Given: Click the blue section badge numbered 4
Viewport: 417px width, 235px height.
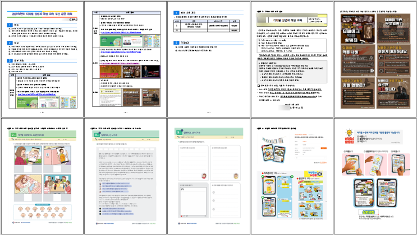Looking at the screenshot, I should coord(176,12).
